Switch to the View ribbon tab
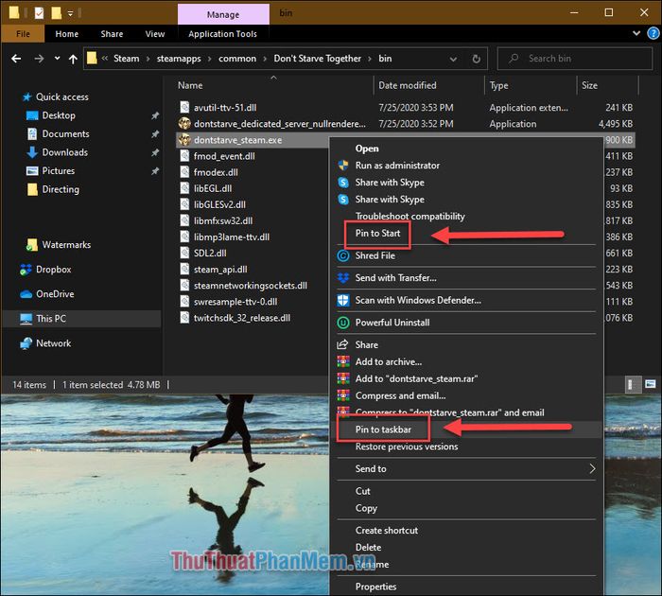Screen dimensions: 662x596 coord(155,34)
